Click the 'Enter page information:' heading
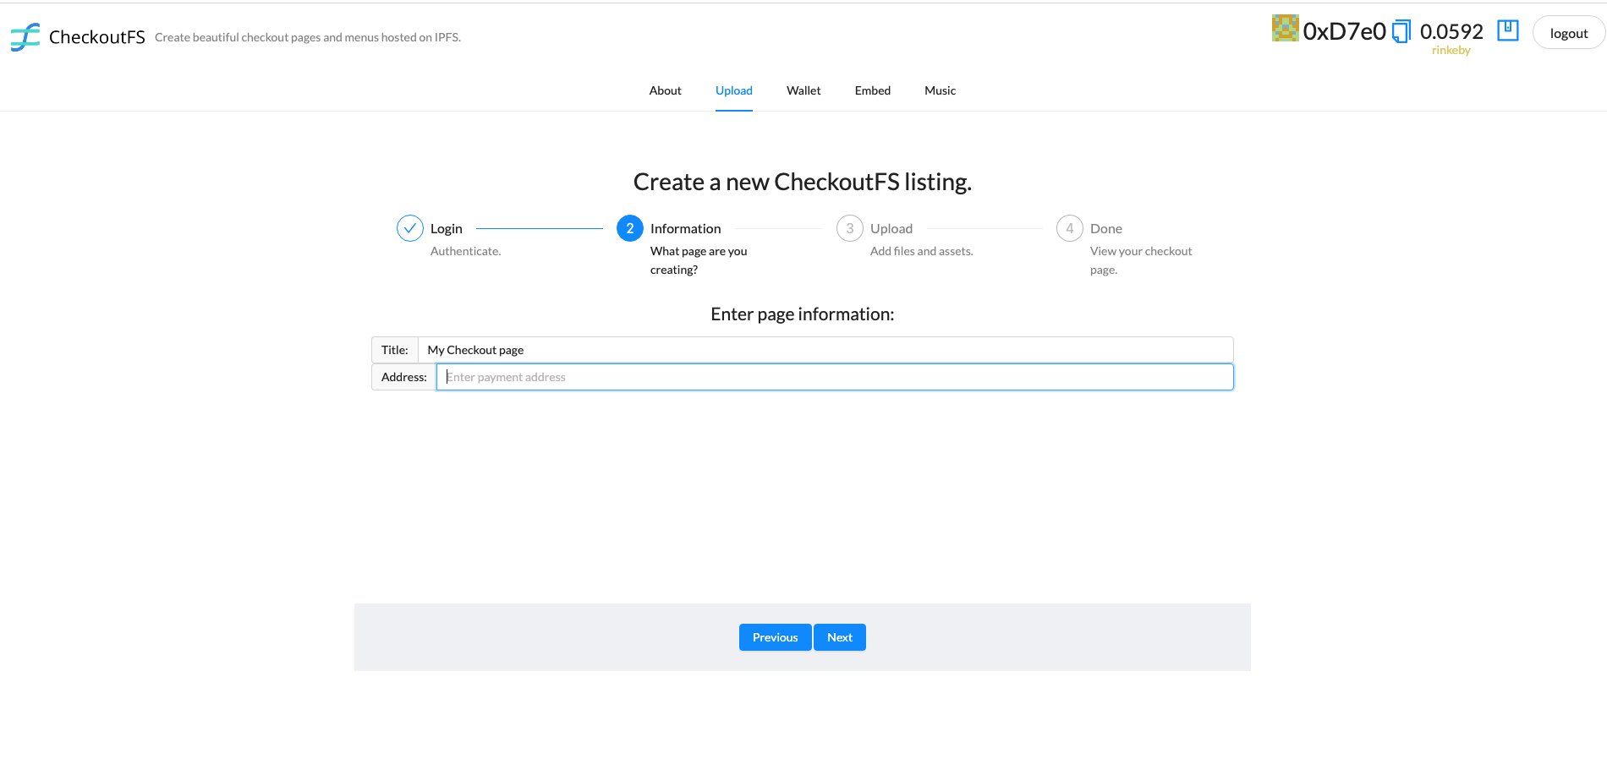The image size is (1607, 775). pos(803,314)
